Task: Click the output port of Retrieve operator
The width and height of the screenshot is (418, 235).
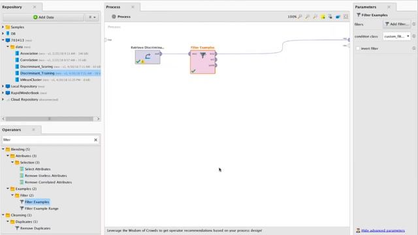Action: 161,54
